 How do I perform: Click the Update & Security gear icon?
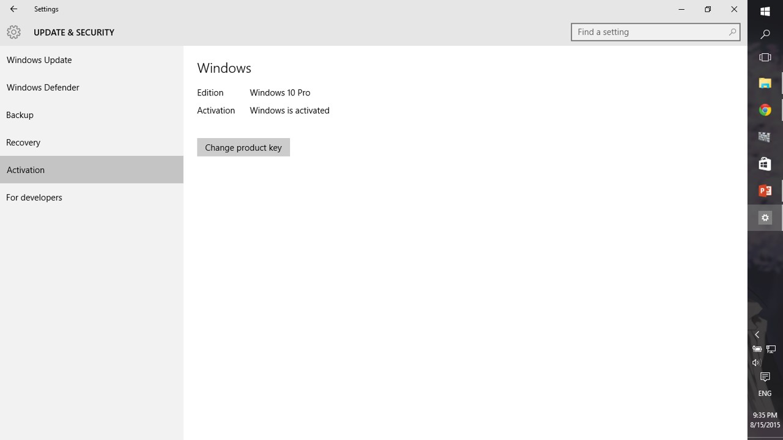(x=13, y=32)
